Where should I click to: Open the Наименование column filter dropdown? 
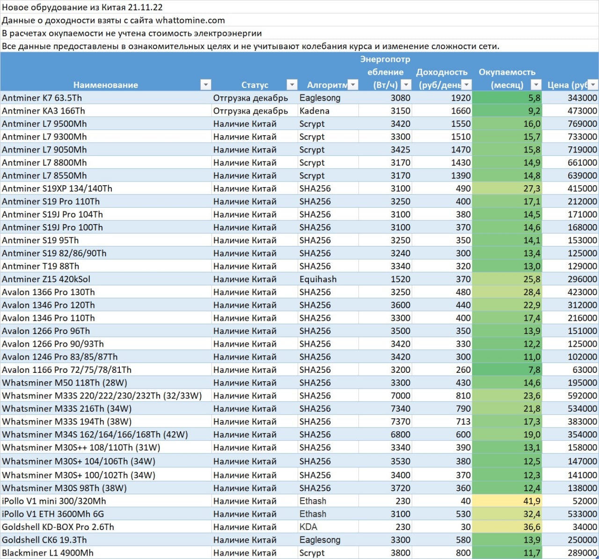coord(205,85)
